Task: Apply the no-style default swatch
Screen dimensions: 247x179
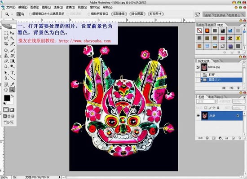Action: point(199,31)
